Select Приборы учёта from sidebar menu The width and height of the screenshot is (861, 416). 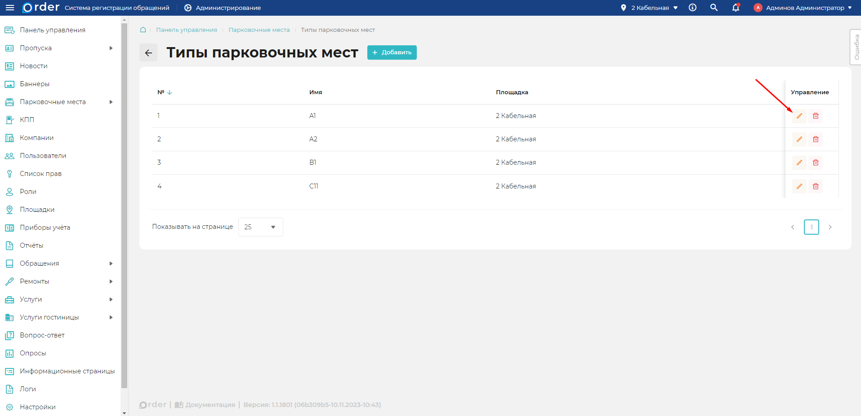45,228
